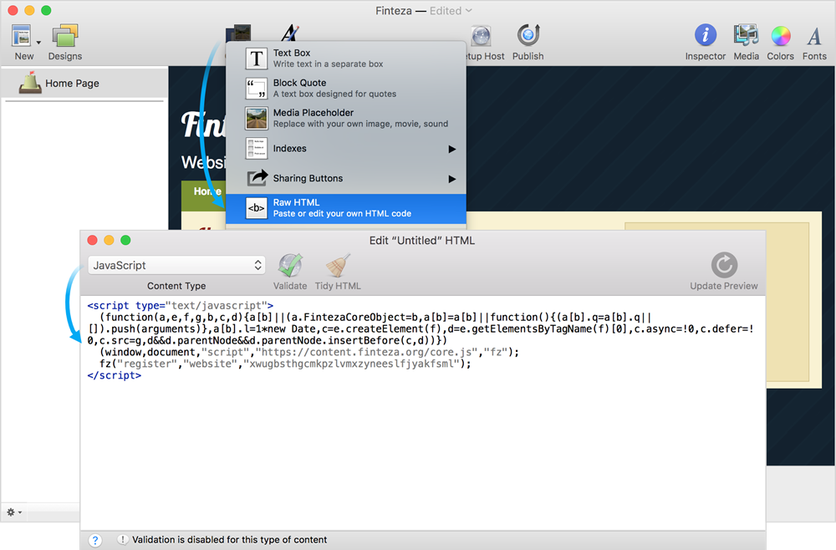Click the Tidy HTML broom icon
The width and height of the screenshot is (836, 550).
[338, 266]
